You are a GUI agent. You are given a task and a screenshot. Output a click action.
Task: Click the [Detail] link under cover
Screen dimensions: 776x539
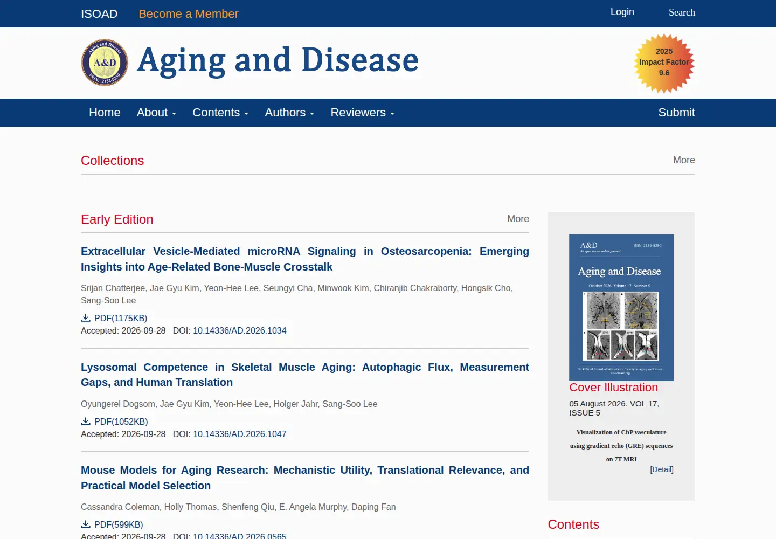tap(662, 469)
